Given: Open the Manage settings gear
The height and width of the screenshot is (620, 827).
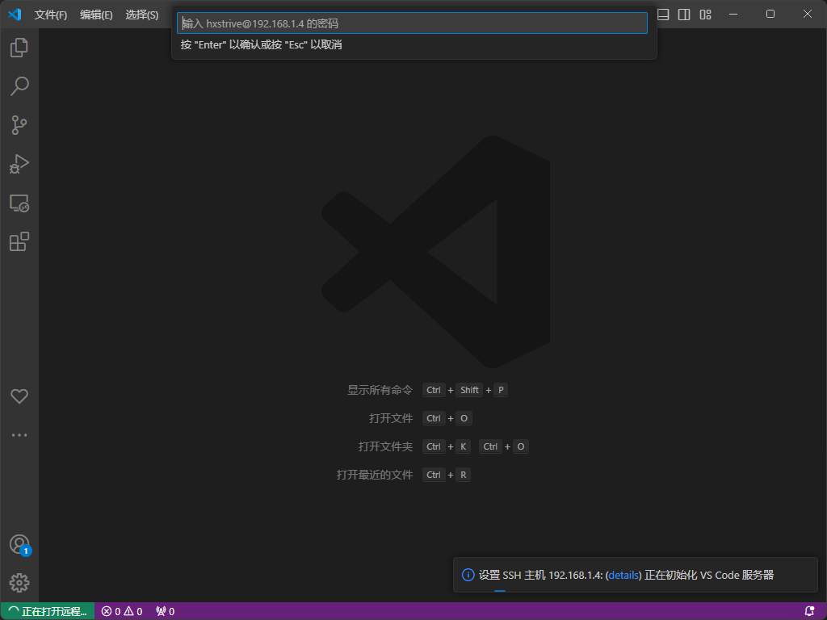Looking at the screenshot, I should [19, 583].
